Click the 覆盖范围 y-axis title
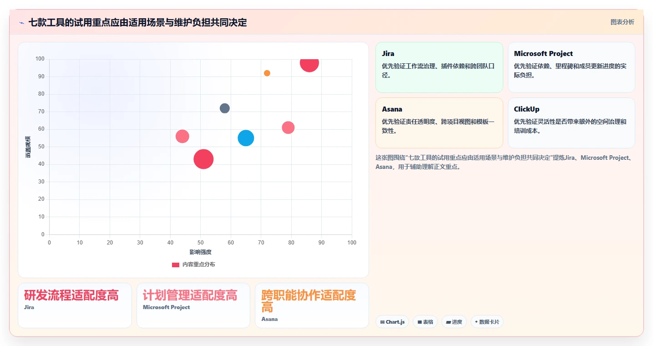The image size is (653, 346). click(28, 147)
